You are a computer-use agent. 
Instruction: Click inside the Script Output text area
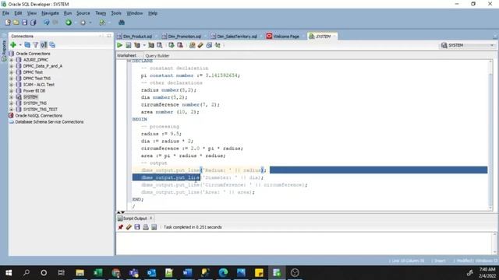click(304, 243)
